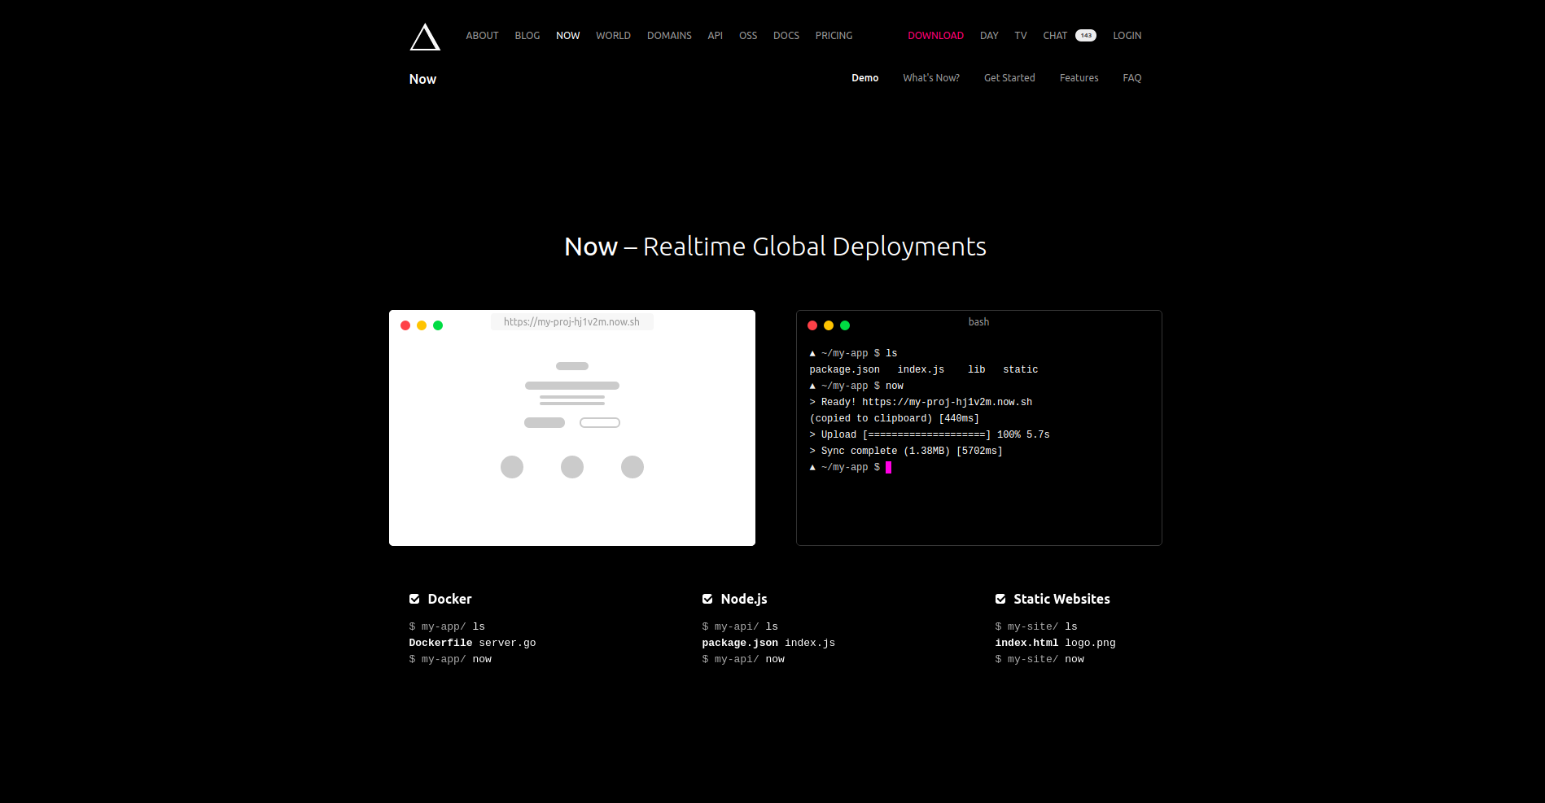Open the DOCS menu item

(786, 36)
